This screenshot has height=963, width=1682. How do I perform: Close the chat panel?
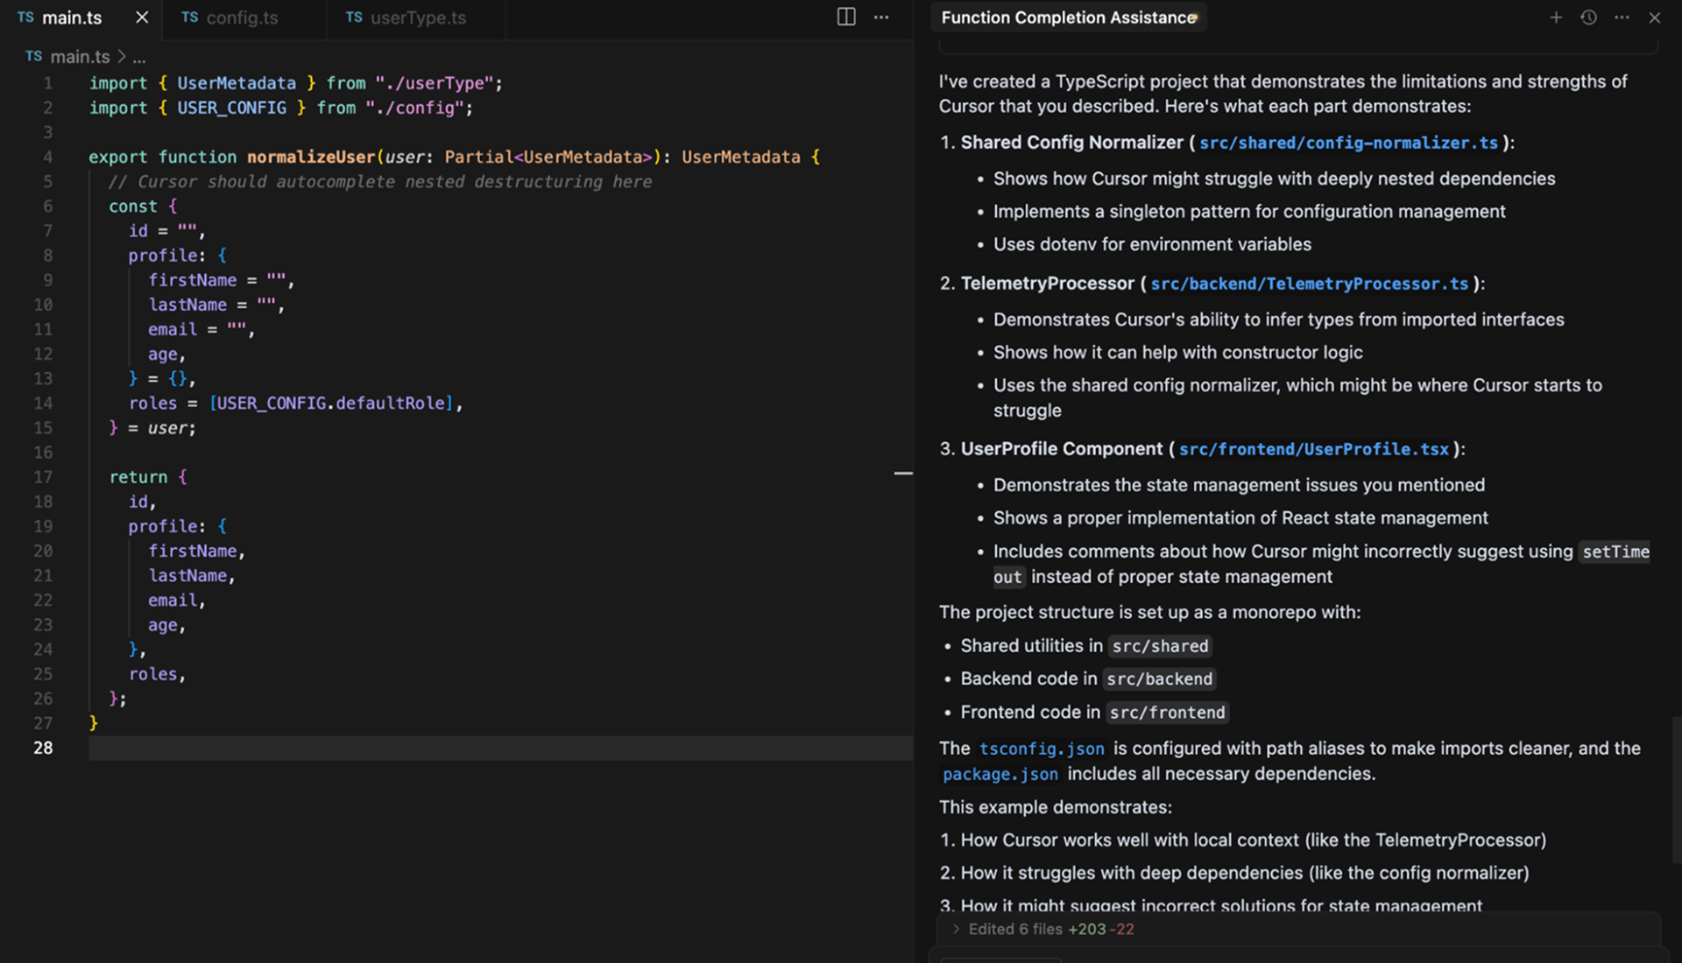1655,18
